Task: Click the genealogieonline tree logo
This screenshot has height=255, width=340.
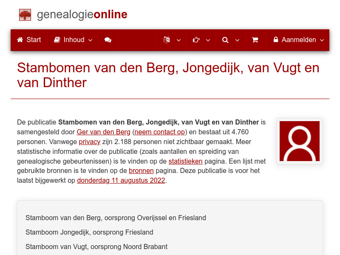Action: click(x=25, y=14)
